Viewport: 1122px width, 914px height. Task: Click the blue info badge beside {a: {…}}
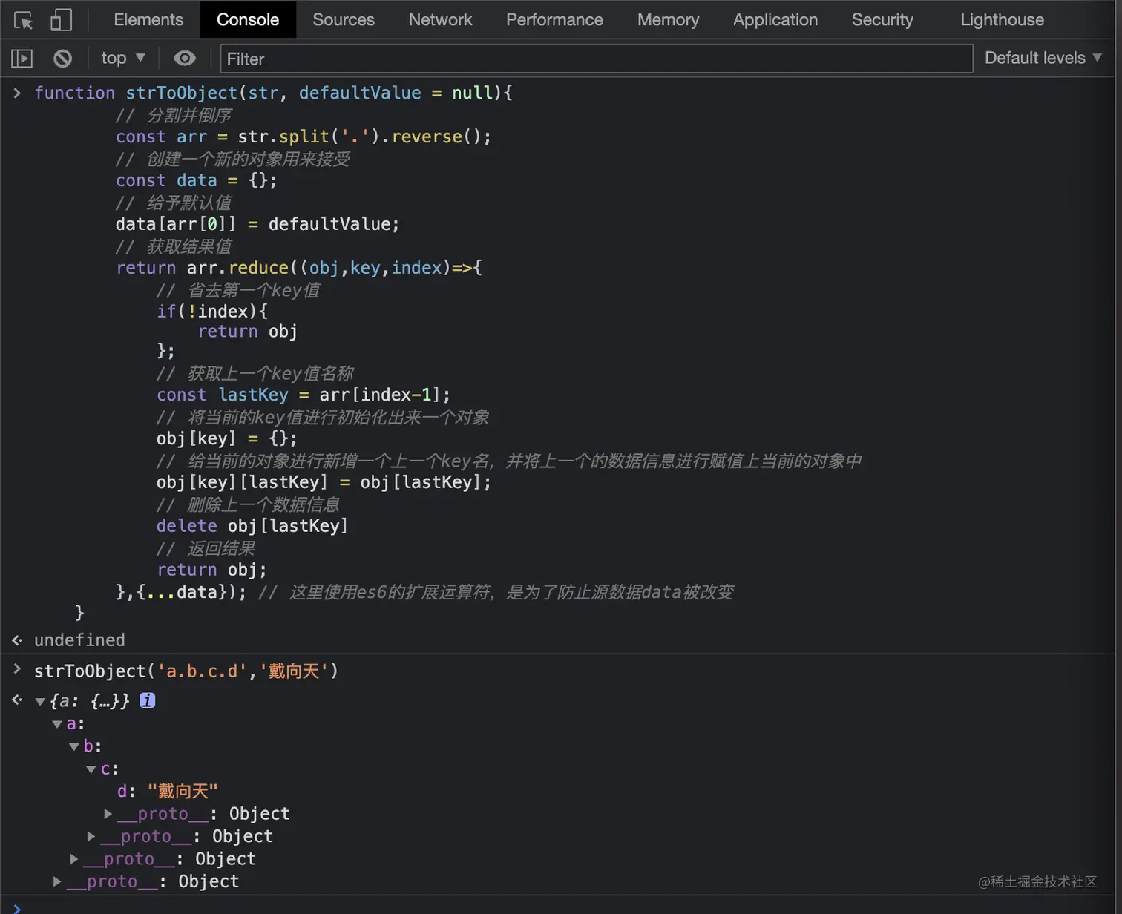point(148,700)
